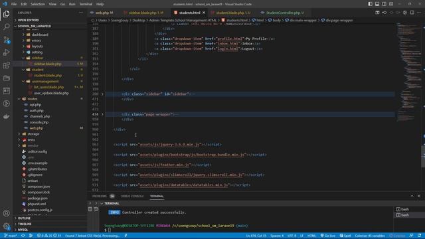Change indentation via Spaces: 4
The image size is (425, 239).
click(277, 236)
